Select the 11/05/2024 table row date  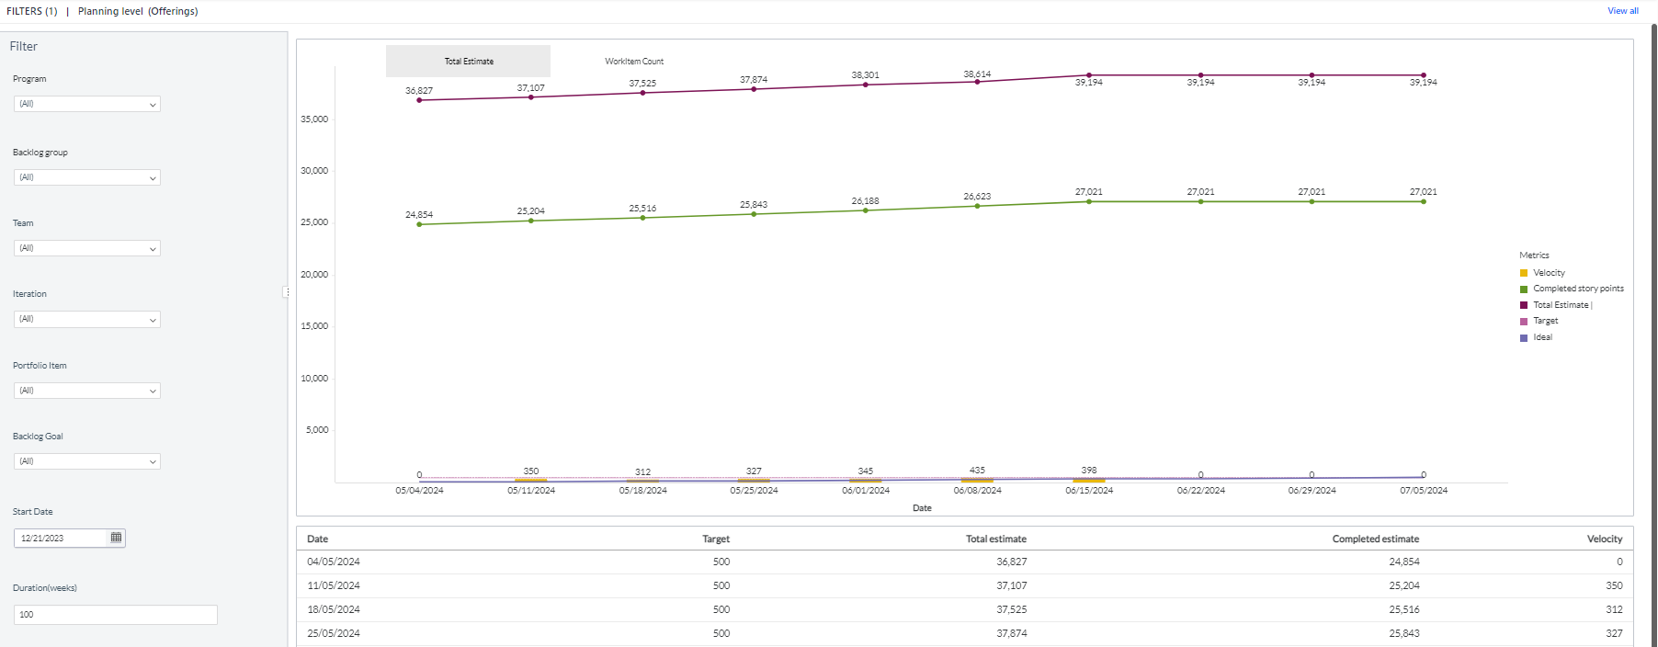(x=334, y=585)
